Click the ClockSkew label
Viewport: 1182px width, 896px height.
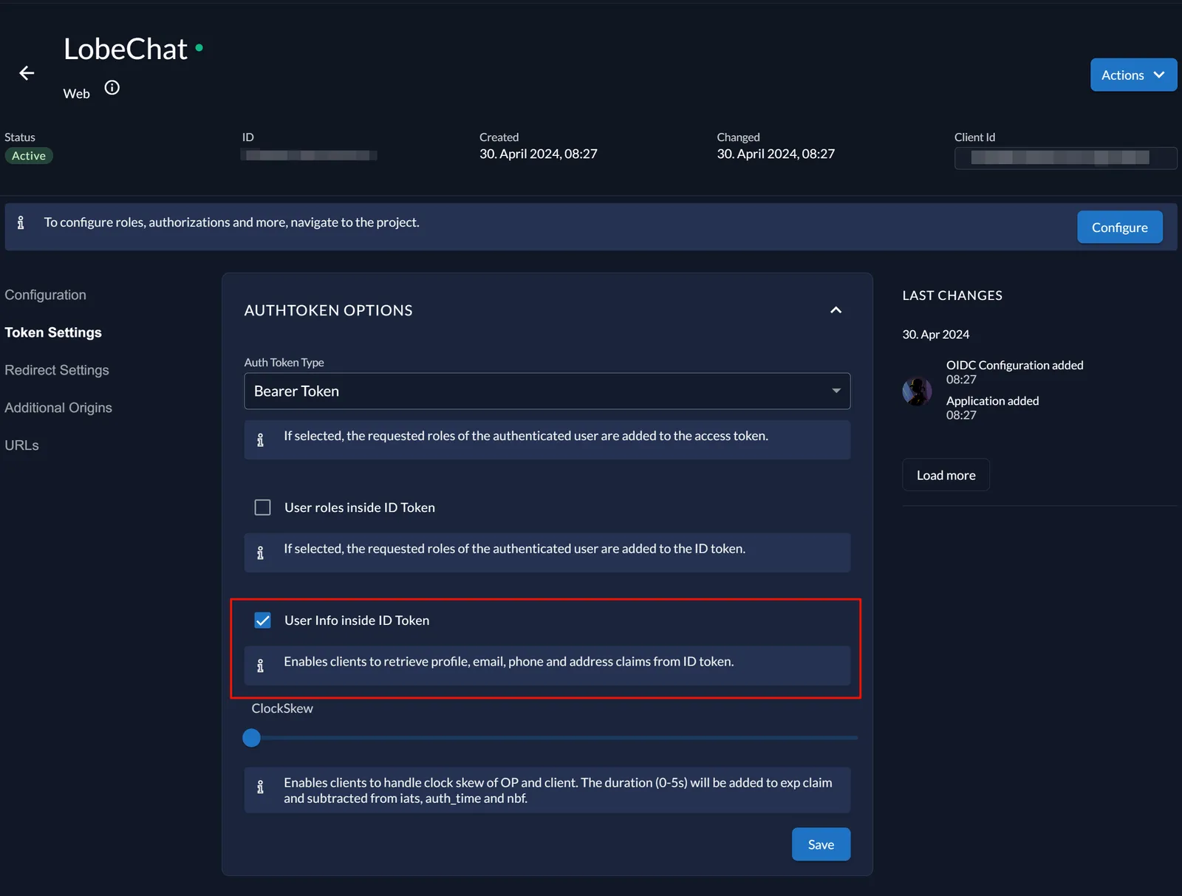pyautogui.click(x=282, y=708)
